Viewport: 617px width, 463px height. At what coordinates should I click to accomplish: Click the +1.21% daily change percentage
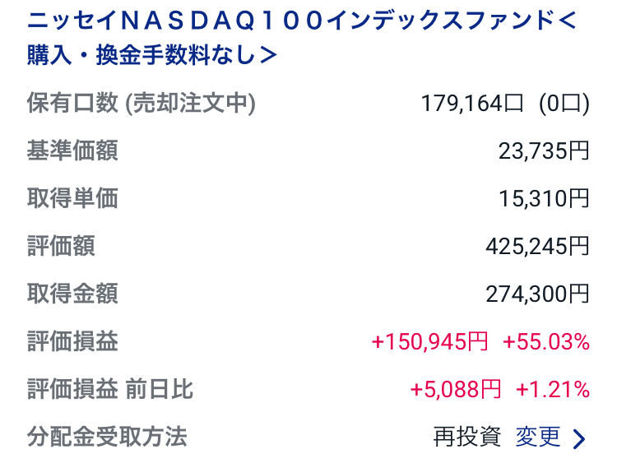click(x=553, y=390)
